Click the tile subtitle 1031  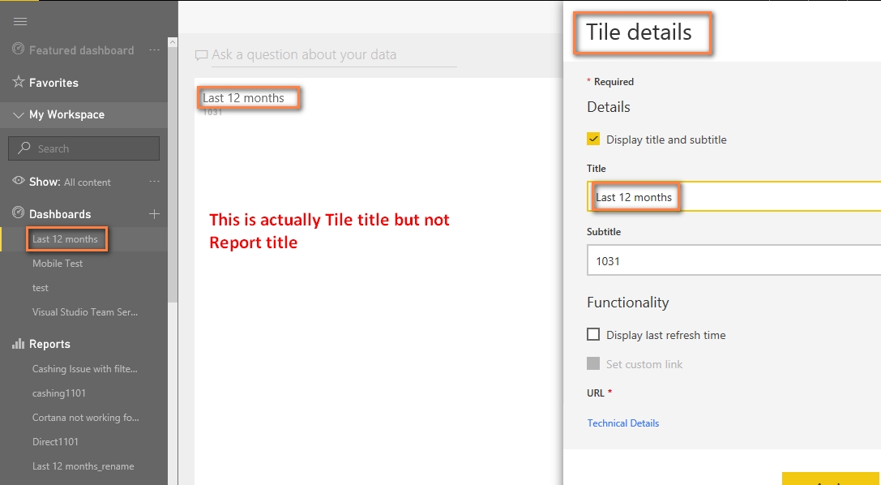point(212,113)
